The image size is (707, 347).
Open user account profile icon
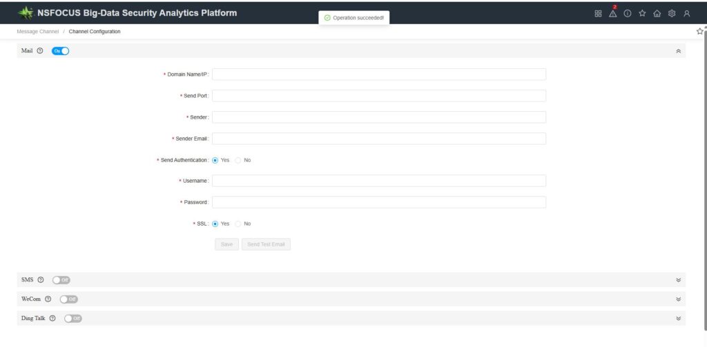tap(686, 13)
